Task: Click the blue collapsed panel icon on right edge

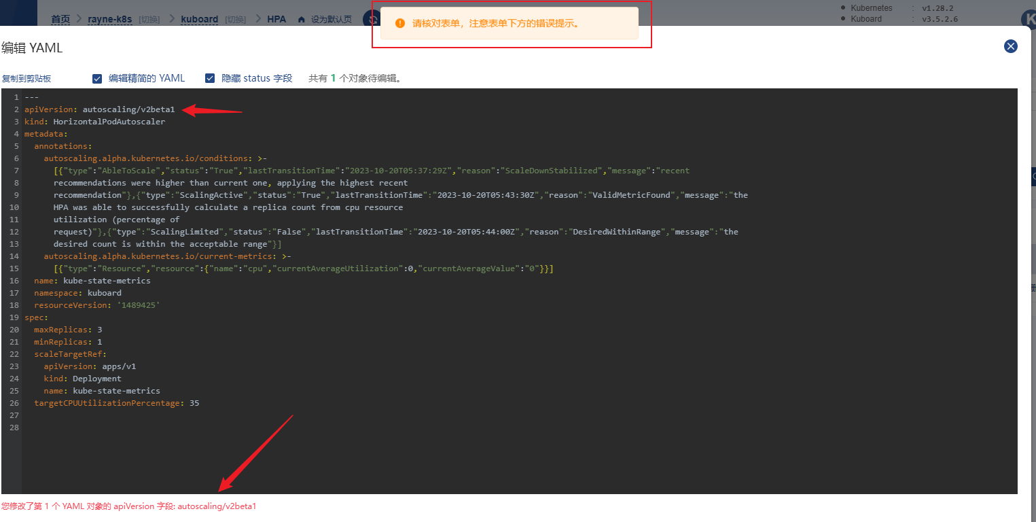Action: (x=1032, y=175)
